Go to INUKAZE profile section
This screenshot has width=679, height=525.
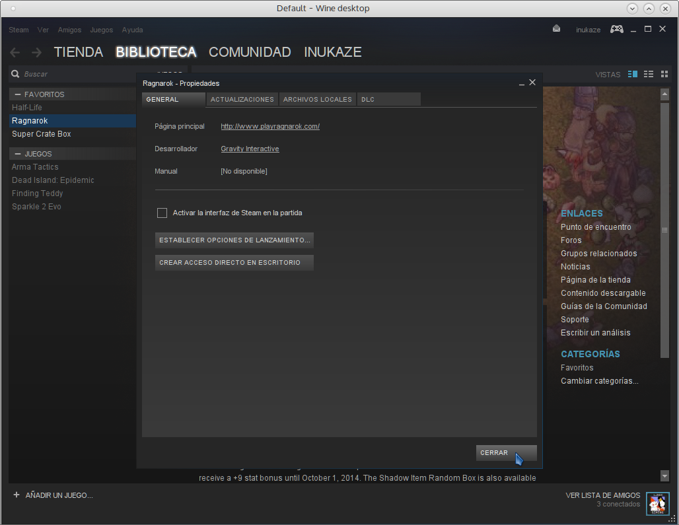pos(333,52)
